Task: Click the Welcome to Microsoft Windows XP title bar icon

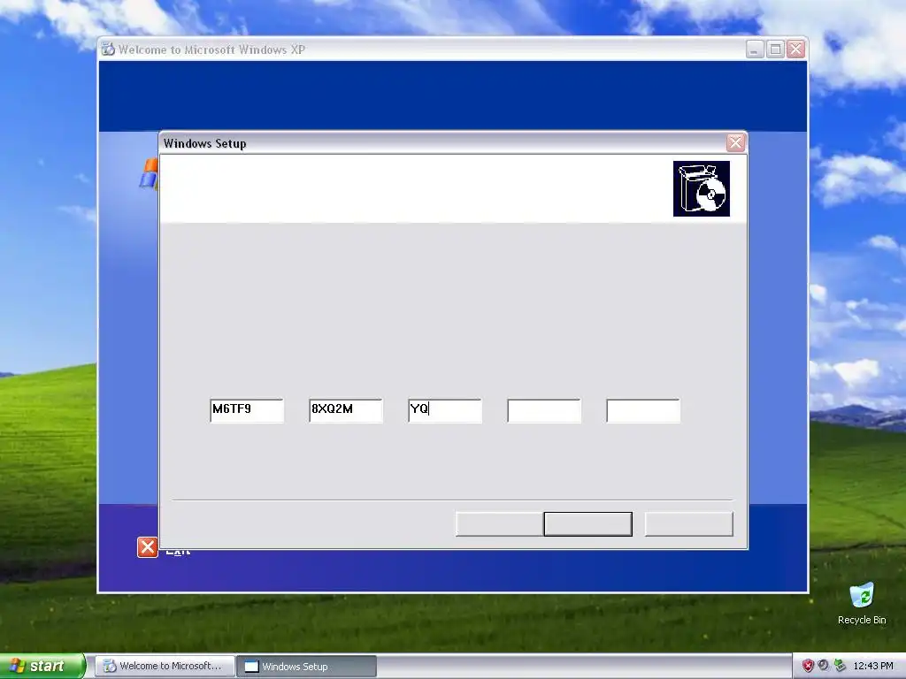Action: [x=108, y=50]
